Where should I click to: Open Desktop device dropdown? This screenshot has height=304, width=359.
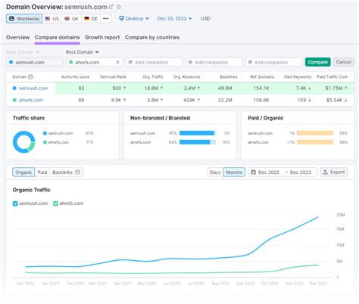point(134,18)
